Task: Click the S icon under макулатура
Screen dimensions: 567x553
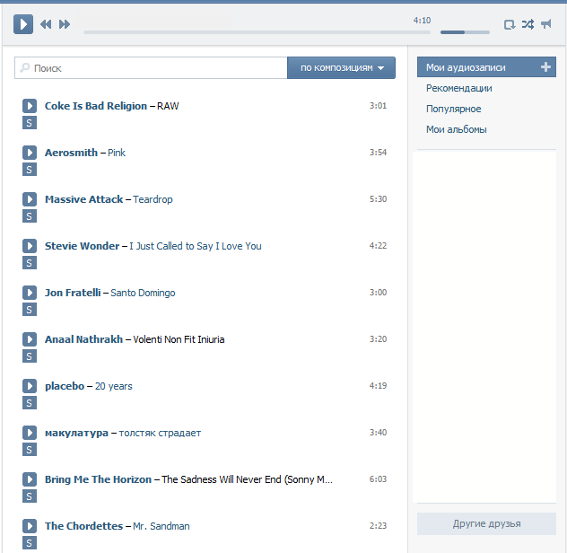Action: point(30,450)
